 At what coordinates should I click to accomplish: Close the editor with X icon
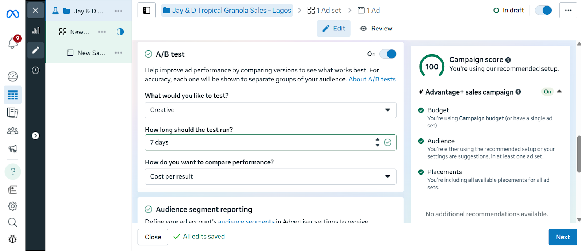[35, 10]
